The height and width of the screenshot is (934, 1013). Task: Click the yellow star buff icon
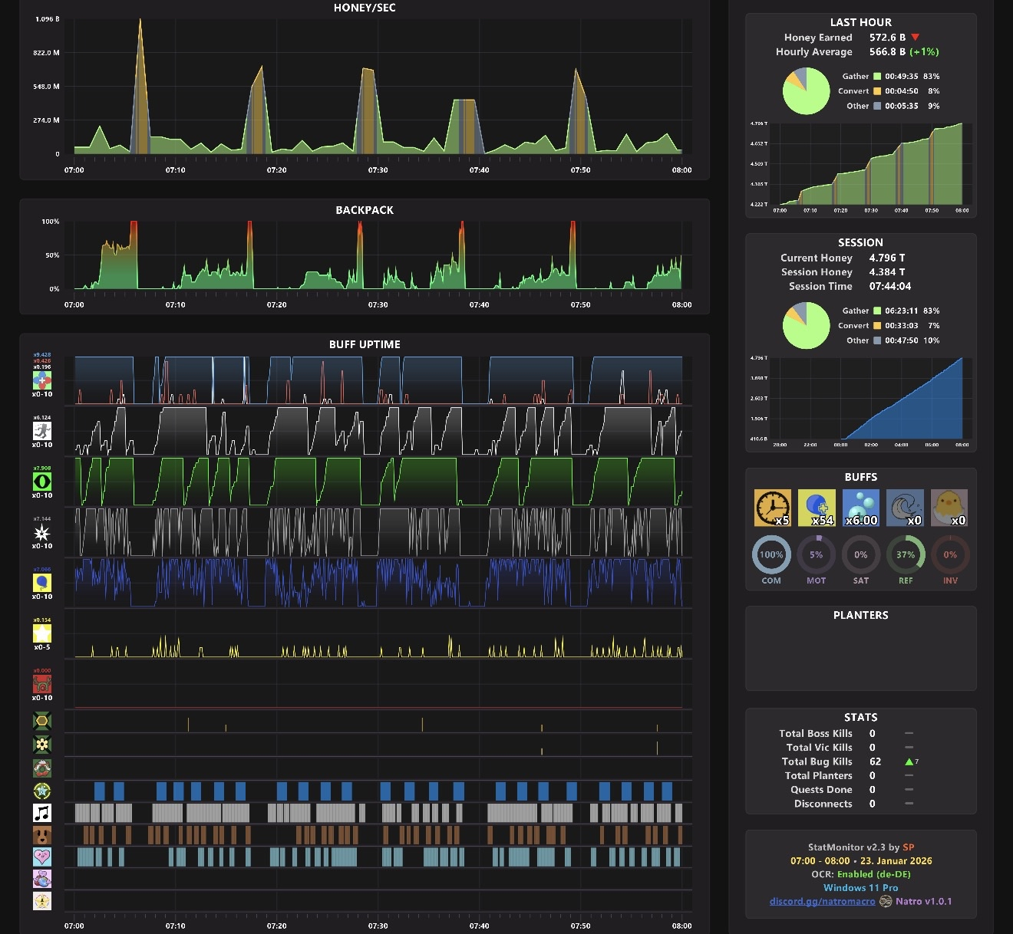click(42, 633)
